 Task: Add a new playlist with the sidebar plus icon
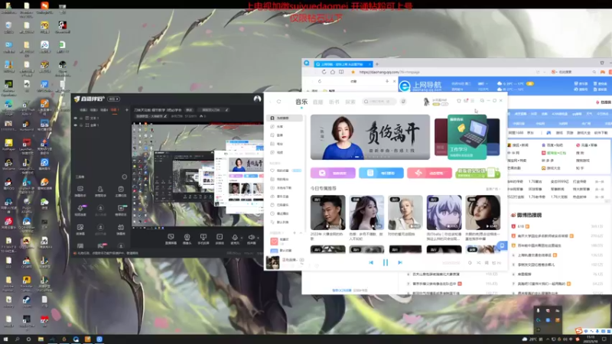click(295, 233)
